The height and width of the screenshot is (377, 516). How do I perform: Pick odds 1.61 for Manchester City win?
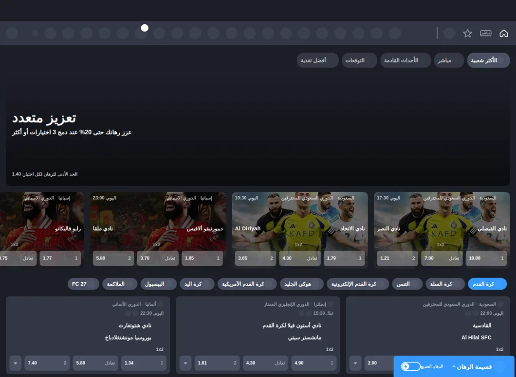[x=217, y=363]
